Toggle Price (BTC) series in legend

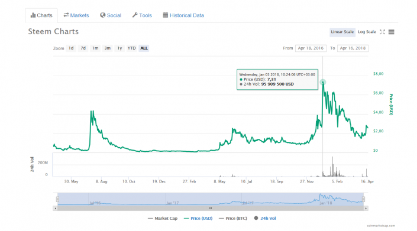pos(233,218)
